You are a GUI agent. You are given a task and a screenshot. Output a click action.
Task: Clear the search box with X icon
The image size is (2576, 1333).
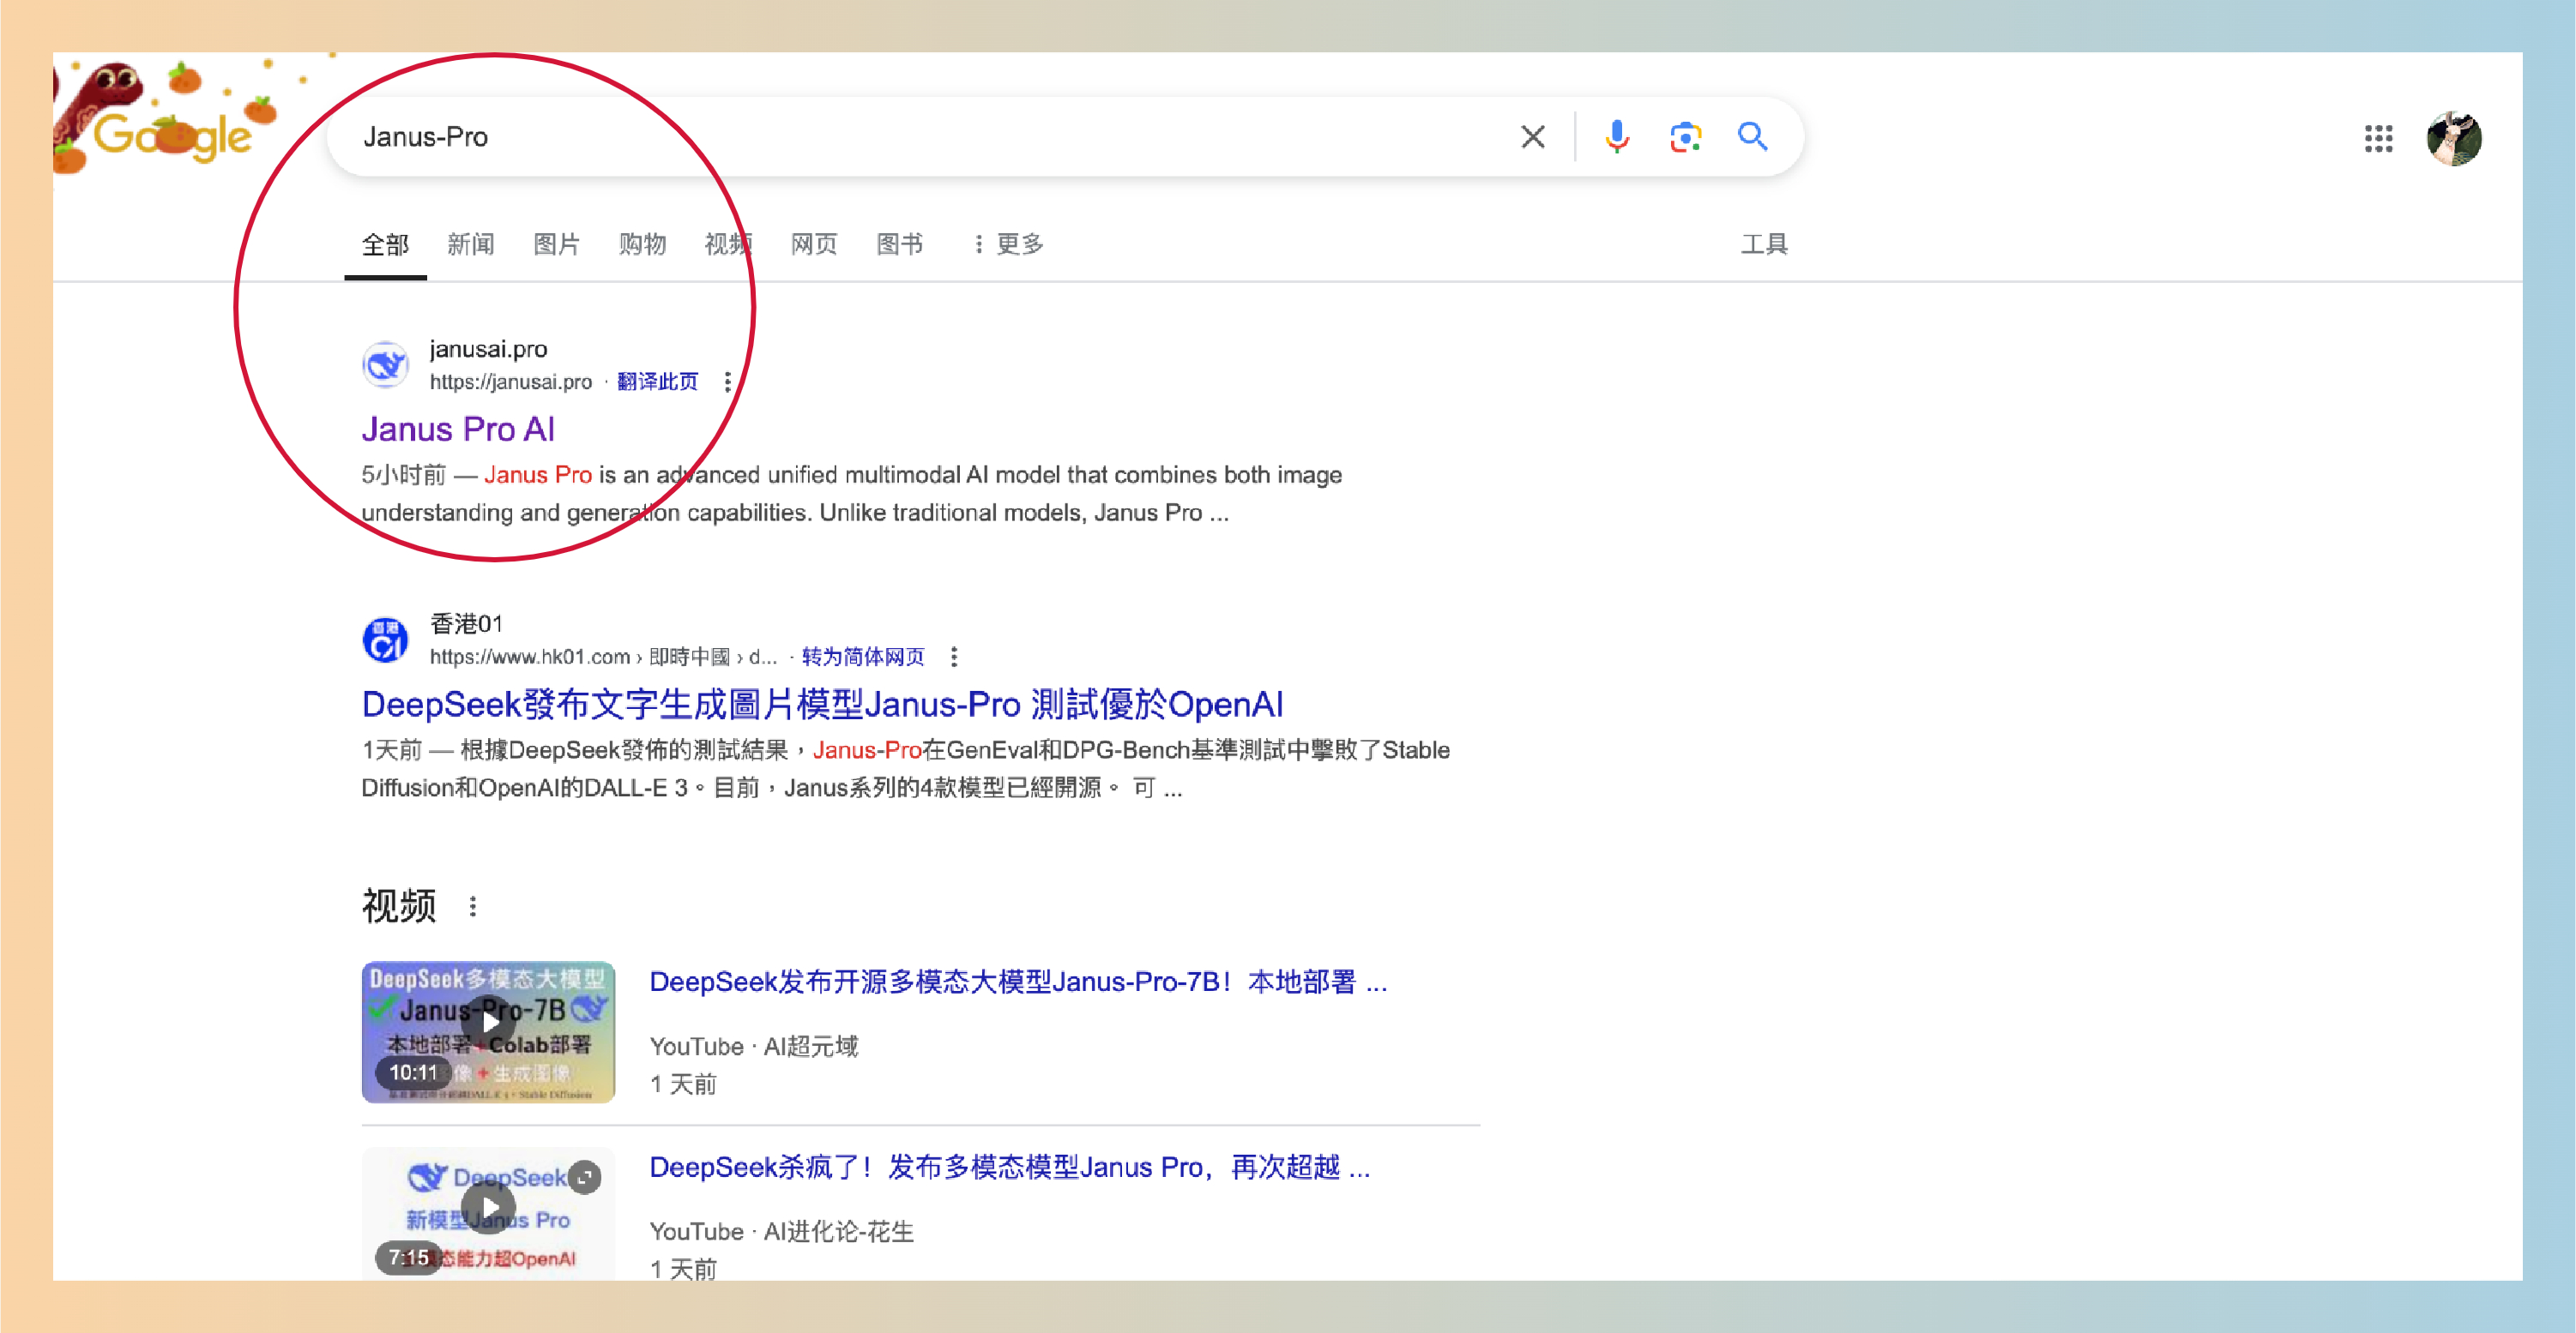click(1532, 137)
